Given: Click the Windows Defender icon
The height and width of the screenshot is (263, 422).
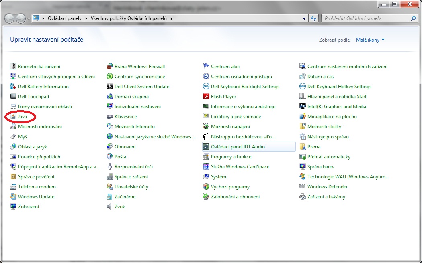Looking at the screenshot, I should [303, 187].
